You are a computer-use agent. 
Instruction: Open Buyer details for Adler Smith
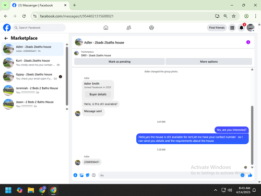tap(98, 94)
